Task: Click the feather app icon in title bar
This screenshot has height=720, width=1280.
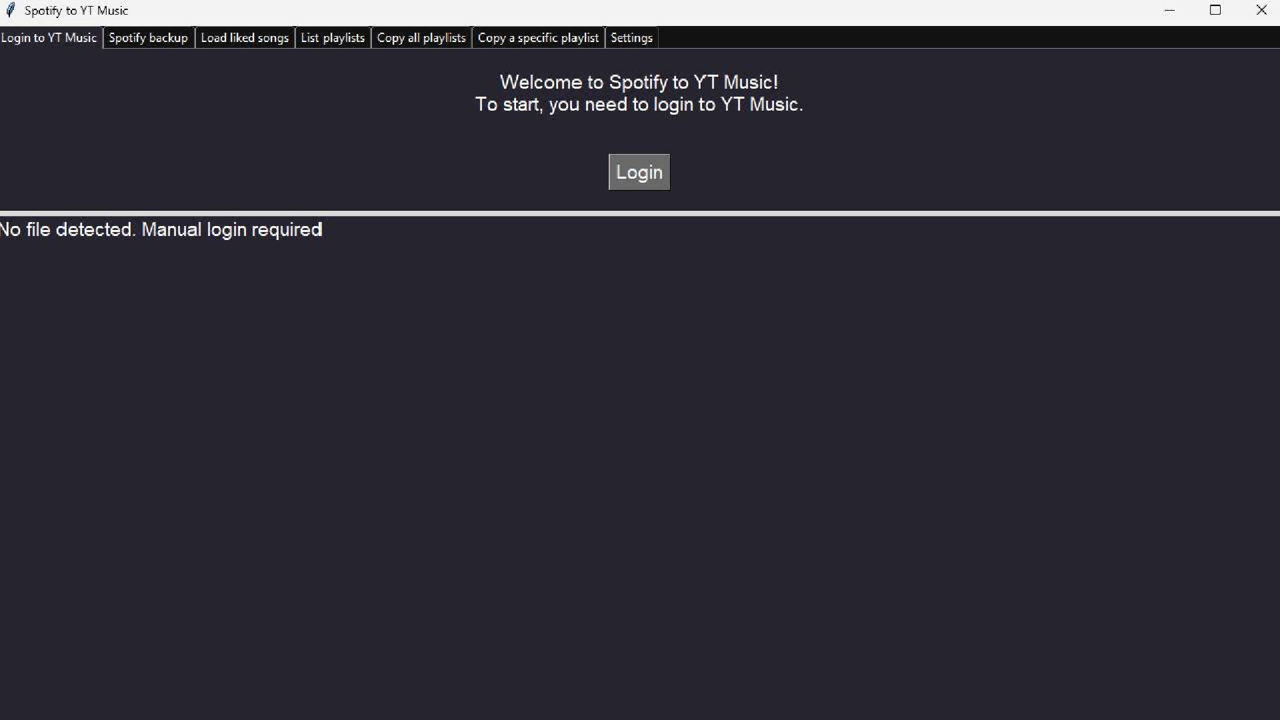Action: coord(10,10)
